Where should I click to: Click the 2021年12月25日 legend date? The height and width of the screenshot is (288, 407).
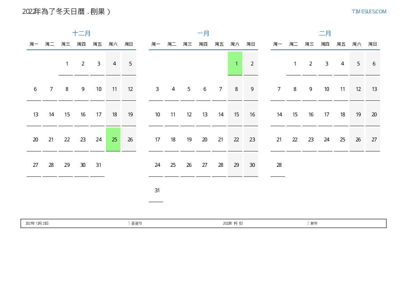(37, 223)
